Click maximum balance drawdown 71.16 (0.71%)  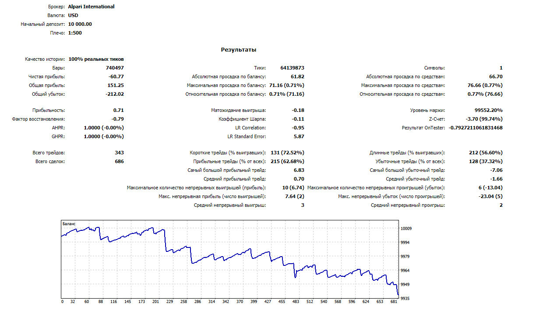click(287, 85)
